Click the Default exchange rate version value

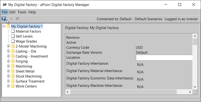tap(142, 52)
